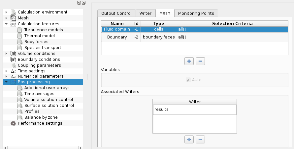Click the Calculation environment page icon

tap(13, 12)
